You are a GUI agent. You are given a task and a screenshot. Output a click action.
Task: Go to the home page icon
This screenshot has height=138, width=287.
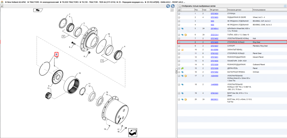(x=2, y=2)
